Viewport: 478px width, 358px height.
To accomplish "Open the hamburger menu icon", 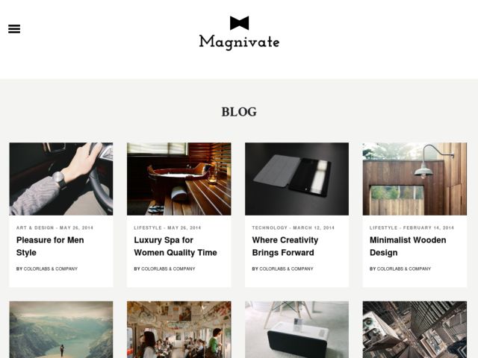I will (14, 29).
